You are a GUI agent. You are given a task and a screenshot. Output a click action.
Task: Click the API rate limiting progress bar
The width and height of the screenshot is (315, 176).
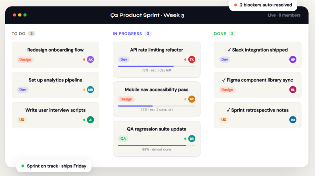tap(157, 66)
